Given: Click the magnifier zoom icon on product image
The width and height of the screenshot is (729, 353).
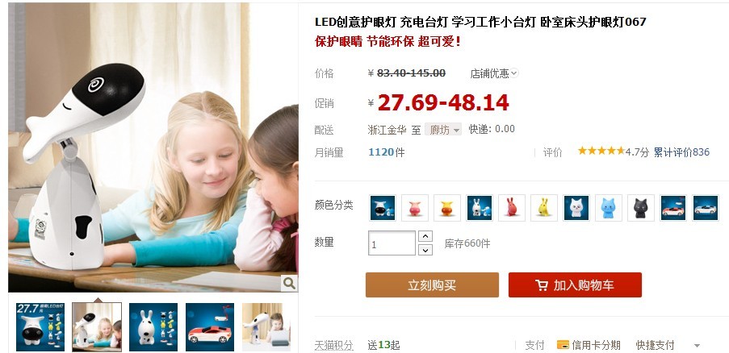Looking at the screenshot, I should [x=289, y=283].
